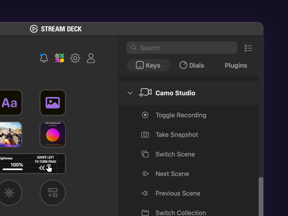This screenshot has width=288, height=216.
Task: Select the John Appleseed gradient key
Action: [53, 135]
